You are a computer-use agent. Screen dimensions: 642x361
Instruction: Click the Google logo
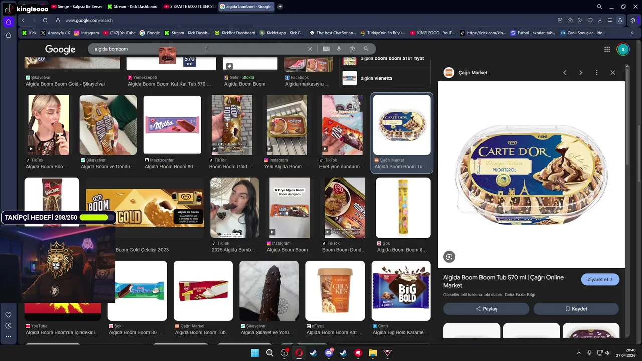pos(60,49)
